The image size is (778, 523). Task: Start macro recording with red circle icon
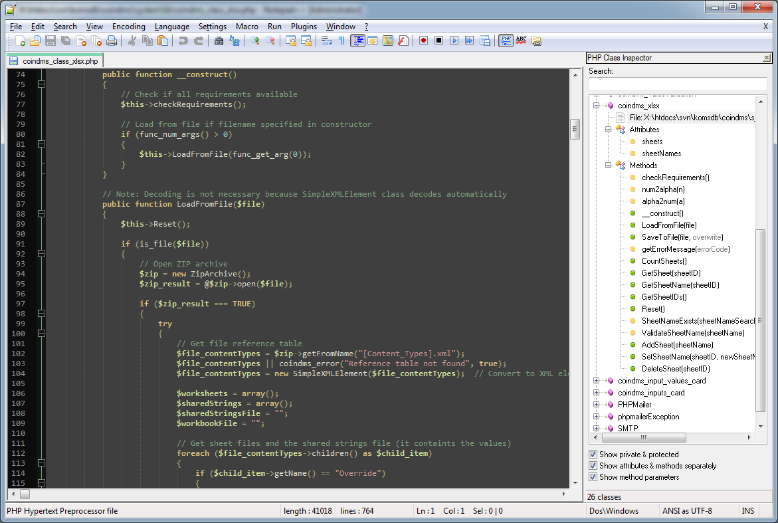[x=423, y=41]
